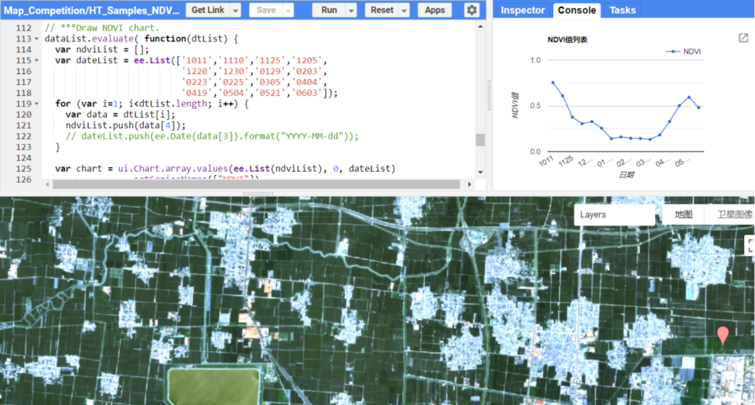The width and height of the screenshot is (755, 405).
Task: Click the horizontal scrollbar left arrow
Action: click(x=48, y=184)
